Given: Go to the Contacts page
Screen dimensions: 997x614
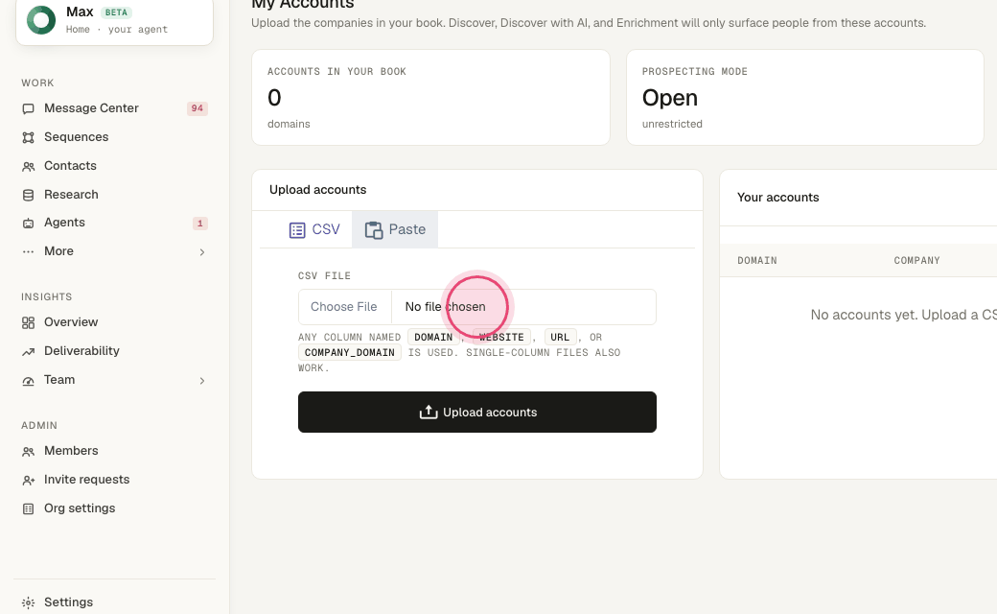Looking at the screenshot, I should (114, 165).
